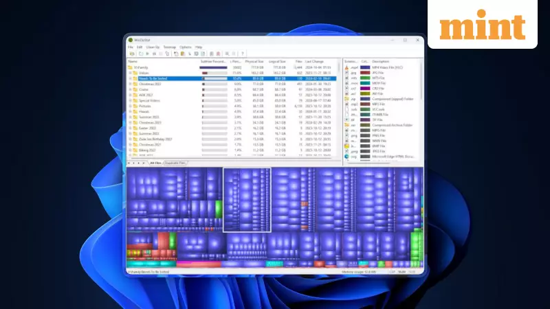Select the Pictures folder row

point(148,106)
